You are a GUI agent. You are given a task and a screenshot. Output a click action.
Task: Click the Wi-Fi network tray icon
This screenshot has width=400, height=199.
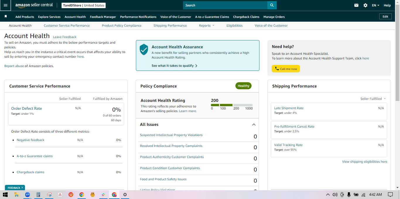point(363,195)
